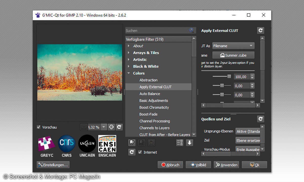Click the GREYC logo
This screenshot has width=304, height=182.
pyautogui.click(x=47, y=146)
